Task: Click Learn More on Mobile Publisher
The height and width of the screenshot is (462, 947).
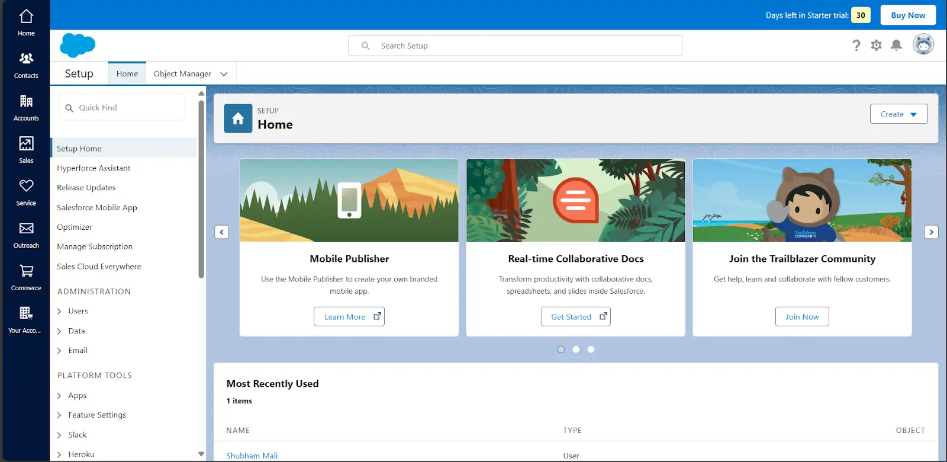Action: (349, 316)
